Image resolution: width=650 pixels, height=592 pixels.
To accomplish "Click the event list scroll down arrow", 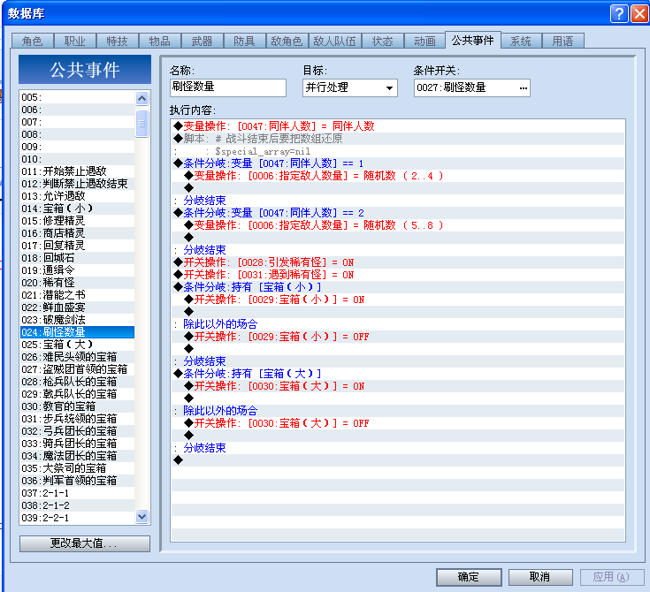I will pyautogui.click(x=141, y=517).
